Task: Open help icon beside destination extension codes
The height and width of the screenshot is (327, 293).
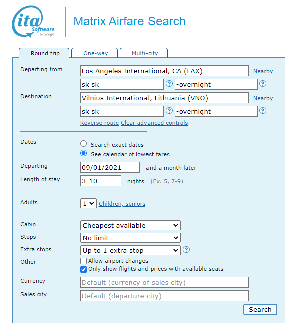Action: [263, 111]
